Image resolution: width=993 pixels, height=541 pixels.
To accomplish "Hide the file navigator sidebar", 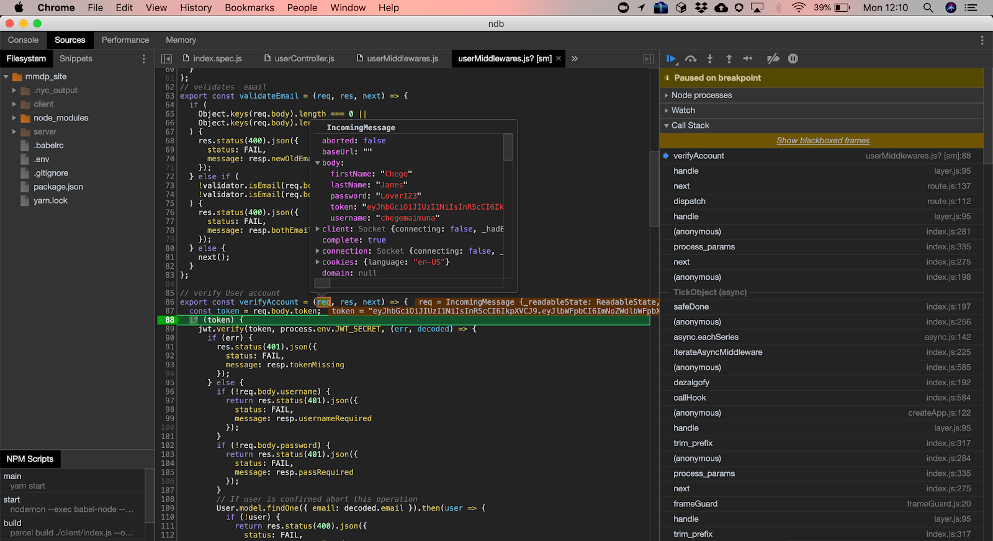I will coord(166,59).
